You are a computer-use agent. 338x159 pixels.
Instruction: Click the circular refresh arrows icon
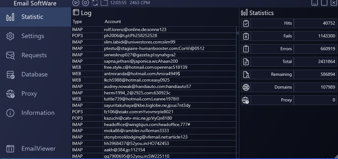(95, 3)
